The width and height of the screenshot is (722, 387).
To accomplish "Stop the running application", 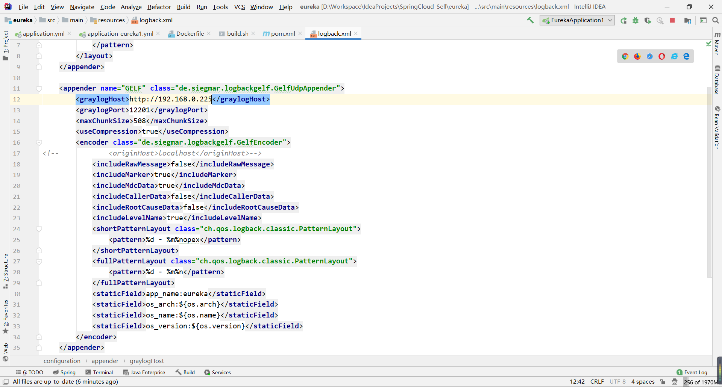I will tap(672, 20).
